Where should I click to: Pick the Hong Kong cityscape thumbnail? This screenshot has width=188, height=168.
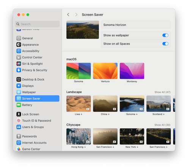[78, 136]
